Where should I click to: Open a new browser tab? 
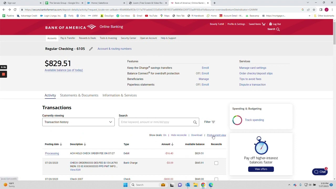pyautogui.click(x=214, y=3)
